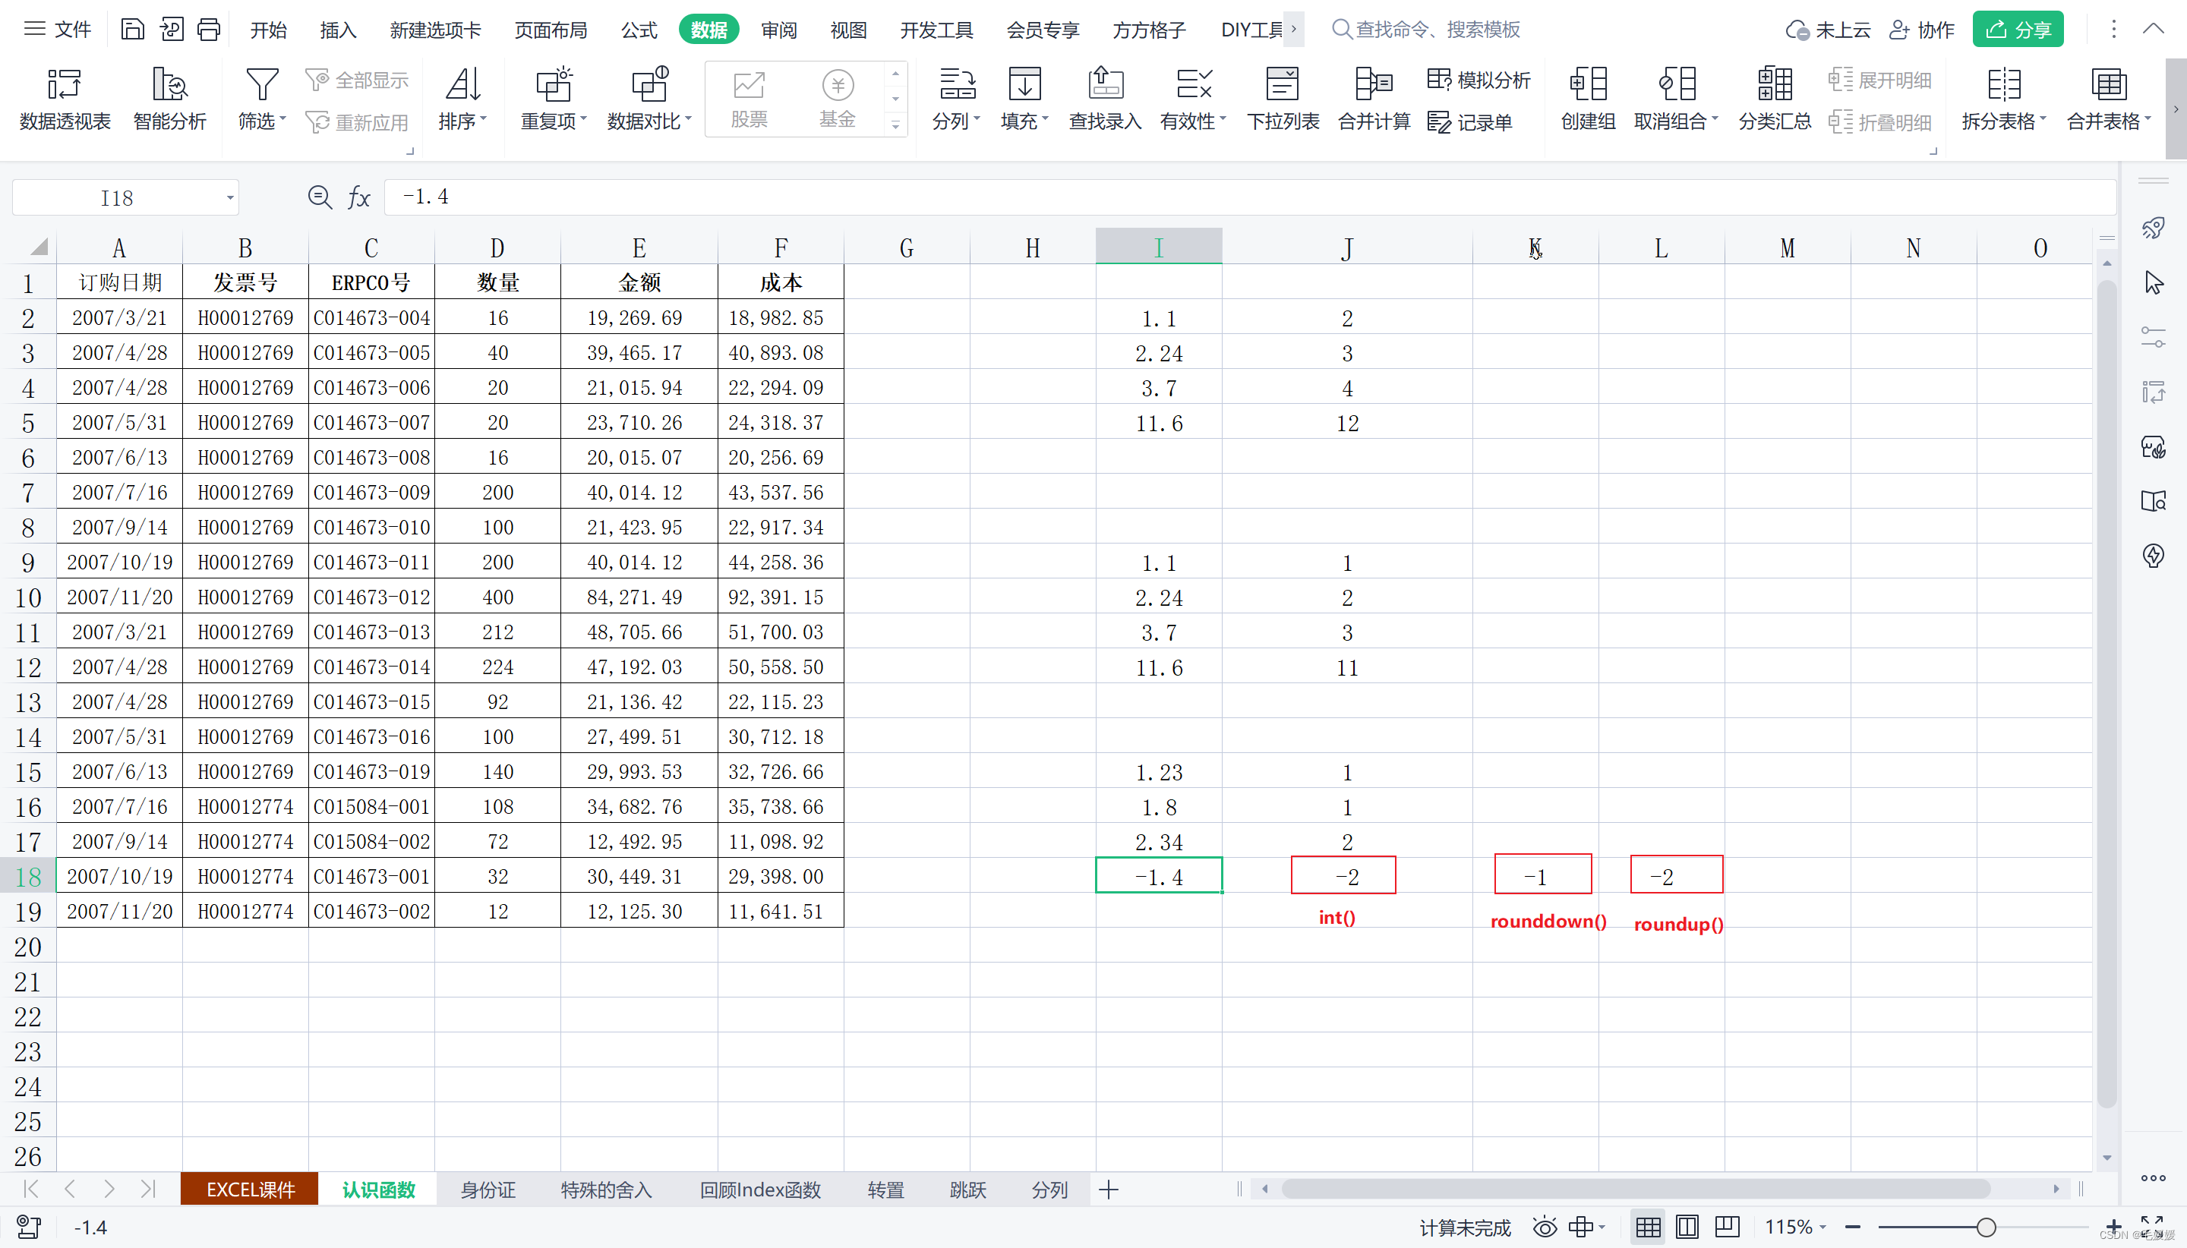The height and width of the screenshot is (1248, 2187).
Task: Expand more ribbon tabs chevron after DIY工具
Action: [x=1294, y=29]
